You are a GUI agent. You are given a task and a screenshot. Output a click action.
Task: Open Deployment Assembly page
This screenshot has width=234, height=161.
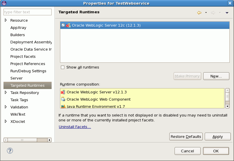point(31,42)
